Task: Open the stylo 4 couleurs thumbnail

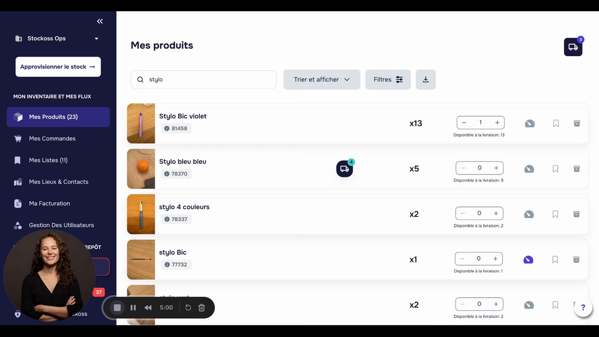Action: tap(141, 214)
